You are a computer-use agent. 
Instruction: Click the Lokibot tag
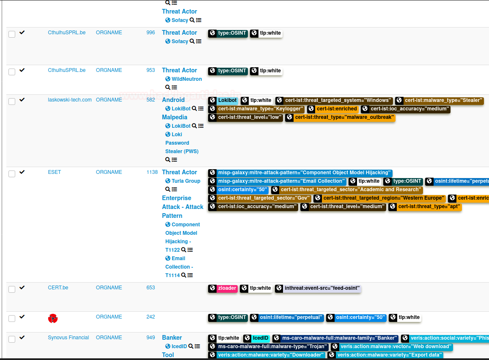tap(227, 100)
